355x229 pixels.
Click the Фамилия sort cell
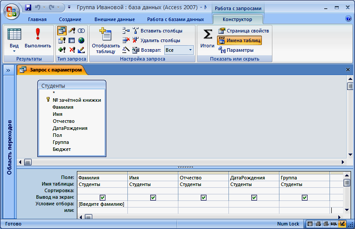pos(102,191)
